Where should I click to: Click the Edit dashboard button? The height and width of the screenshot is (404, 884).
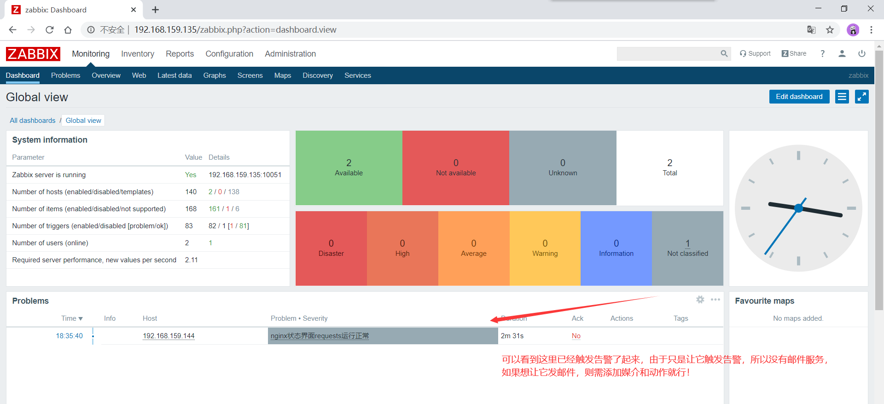point(799,97)
